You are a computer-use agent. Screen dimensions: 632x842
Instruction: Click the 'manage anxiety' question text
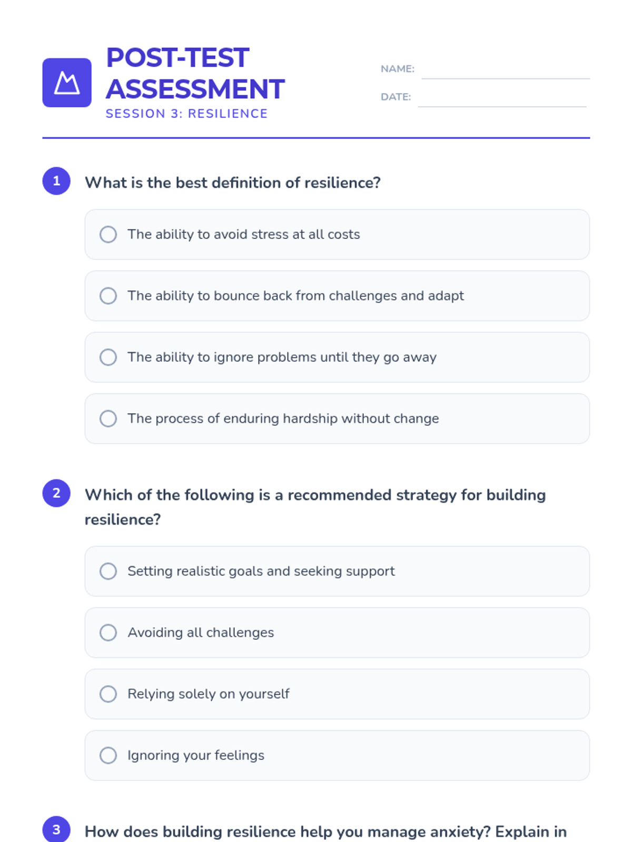[325, 831]
